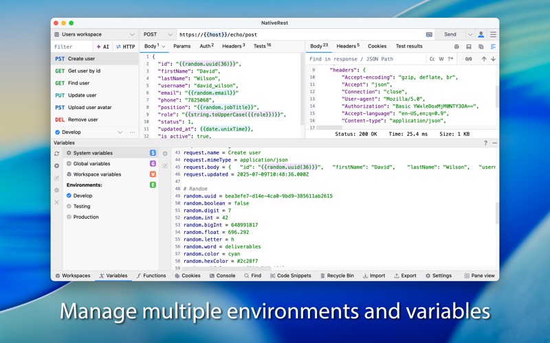Click the edit pencil icon beside Workspace variables

pyautogui.click(x=56, y=178)
